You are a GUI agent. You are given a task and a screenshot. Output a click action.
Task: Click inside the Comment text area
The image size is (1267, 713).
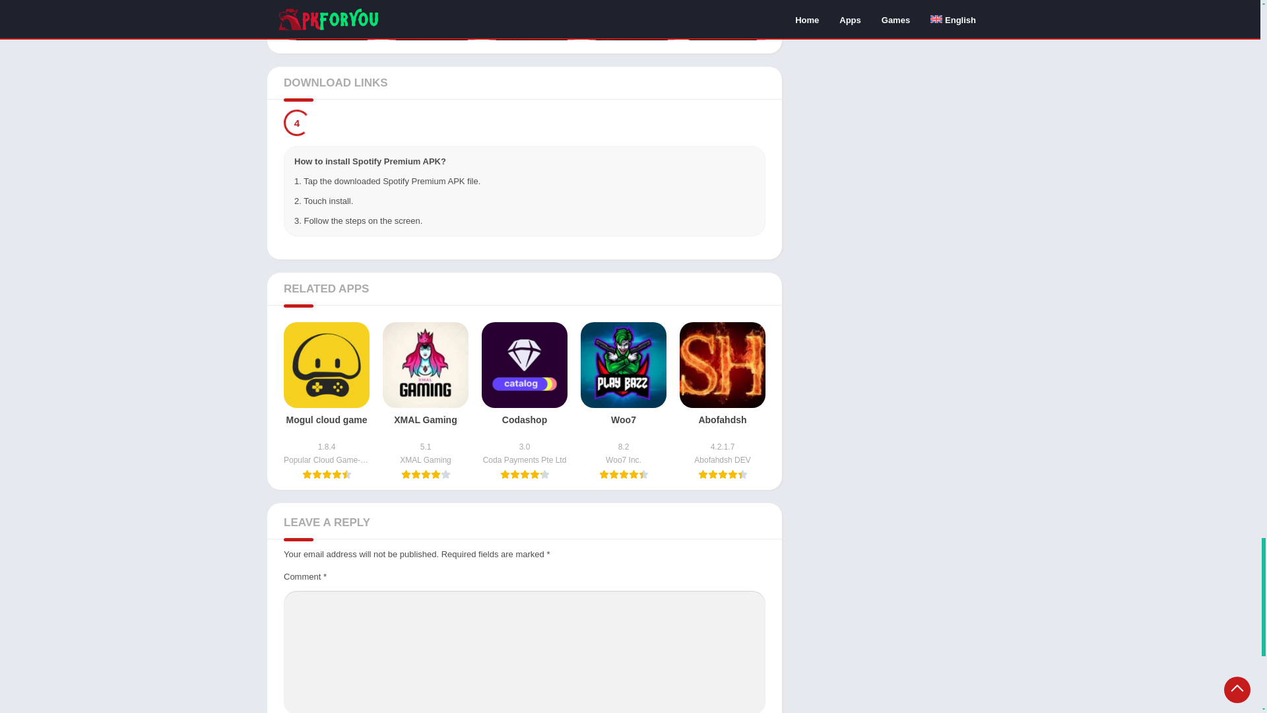[x=525, y=652]
